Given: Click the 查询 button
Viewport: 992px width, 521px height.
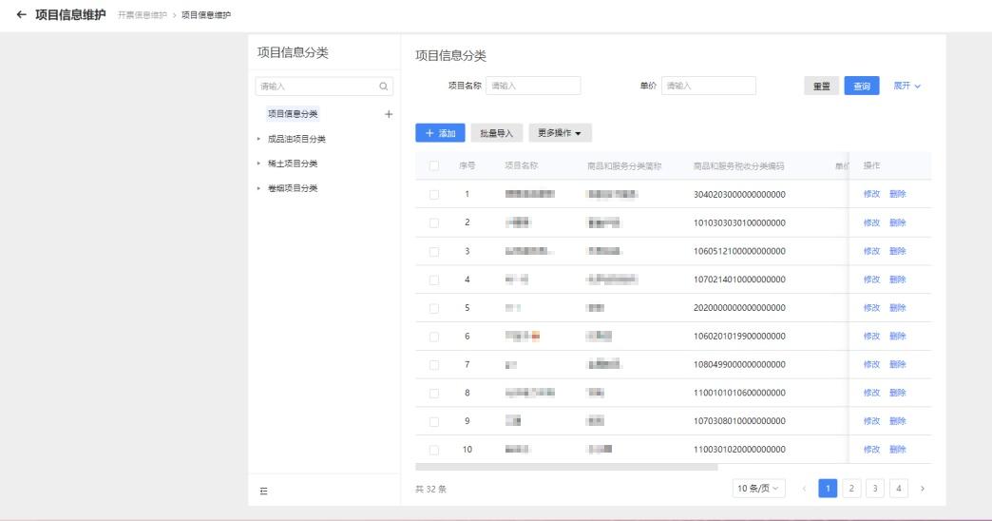Looking at the screenshot, I should (861, 87).
